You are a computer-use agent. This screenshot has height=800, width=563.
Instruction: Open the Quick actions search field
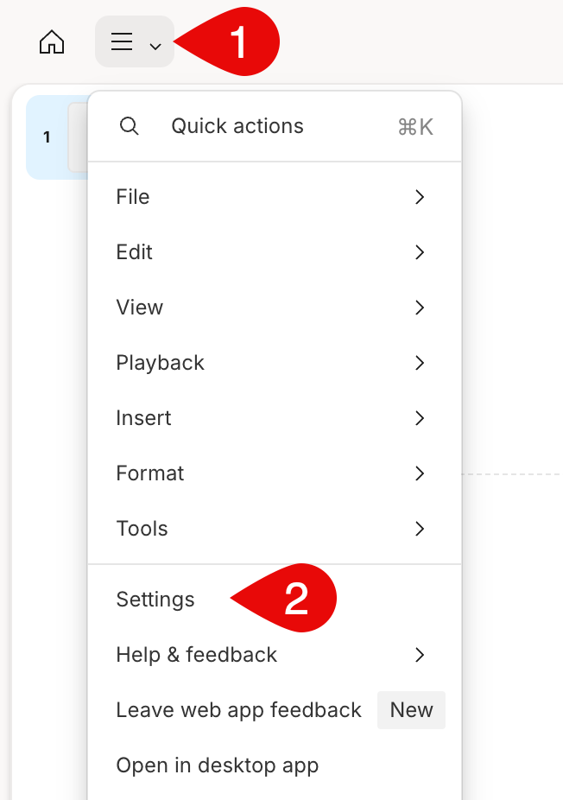[x=237, y=126]
